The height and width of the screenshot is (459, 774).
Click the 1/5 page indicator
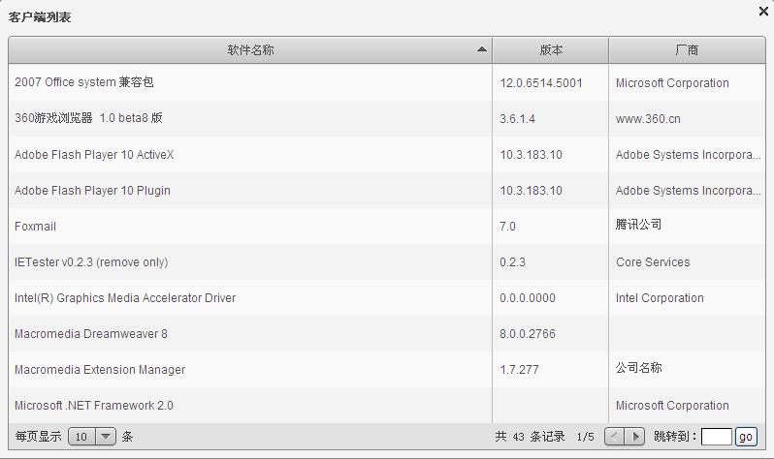[x=586, y=437]
